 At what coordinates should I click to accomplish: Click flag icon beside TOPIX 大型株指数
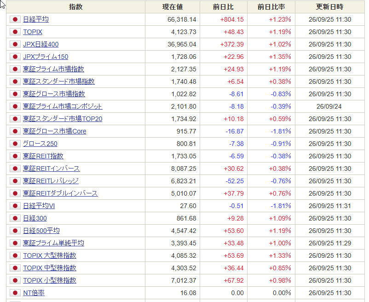(15, 256)
